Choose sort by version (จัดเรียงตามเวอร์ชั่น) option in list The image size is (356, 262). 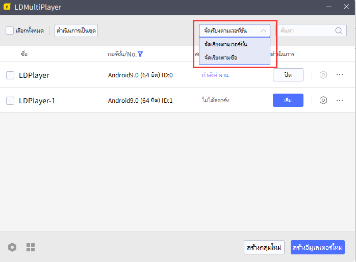click(235, 44)
